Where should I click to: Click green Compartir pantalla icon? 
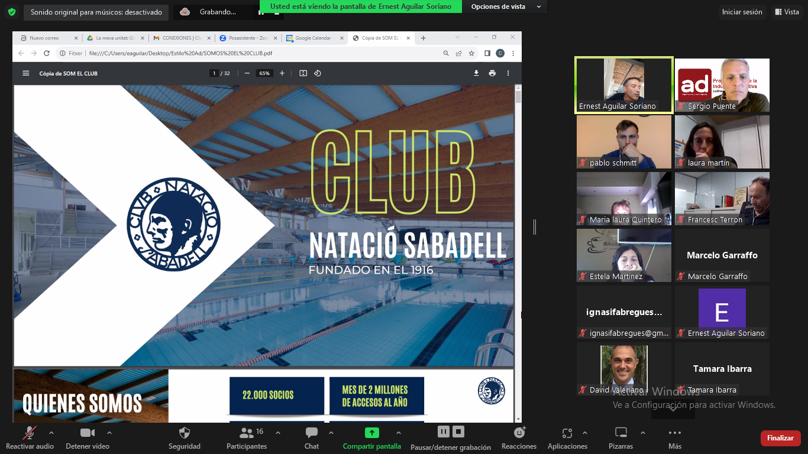point(371,433)
